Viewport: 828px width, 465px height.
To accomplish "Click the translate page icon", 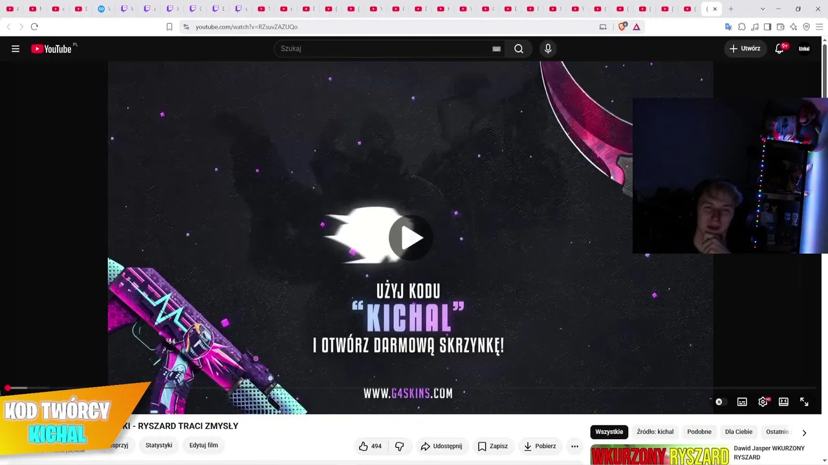I will [728, 26].
